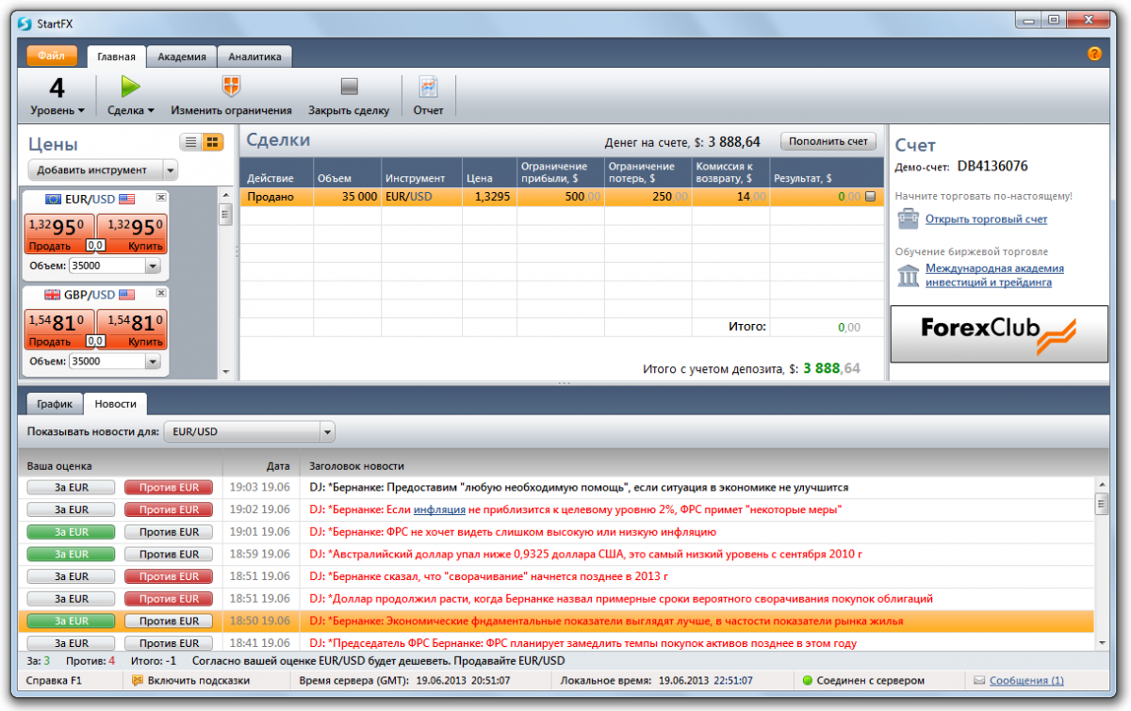Switch to the 'Аналитика' tab
This screenshot has width=1131, height=711.
coord(254,57)
